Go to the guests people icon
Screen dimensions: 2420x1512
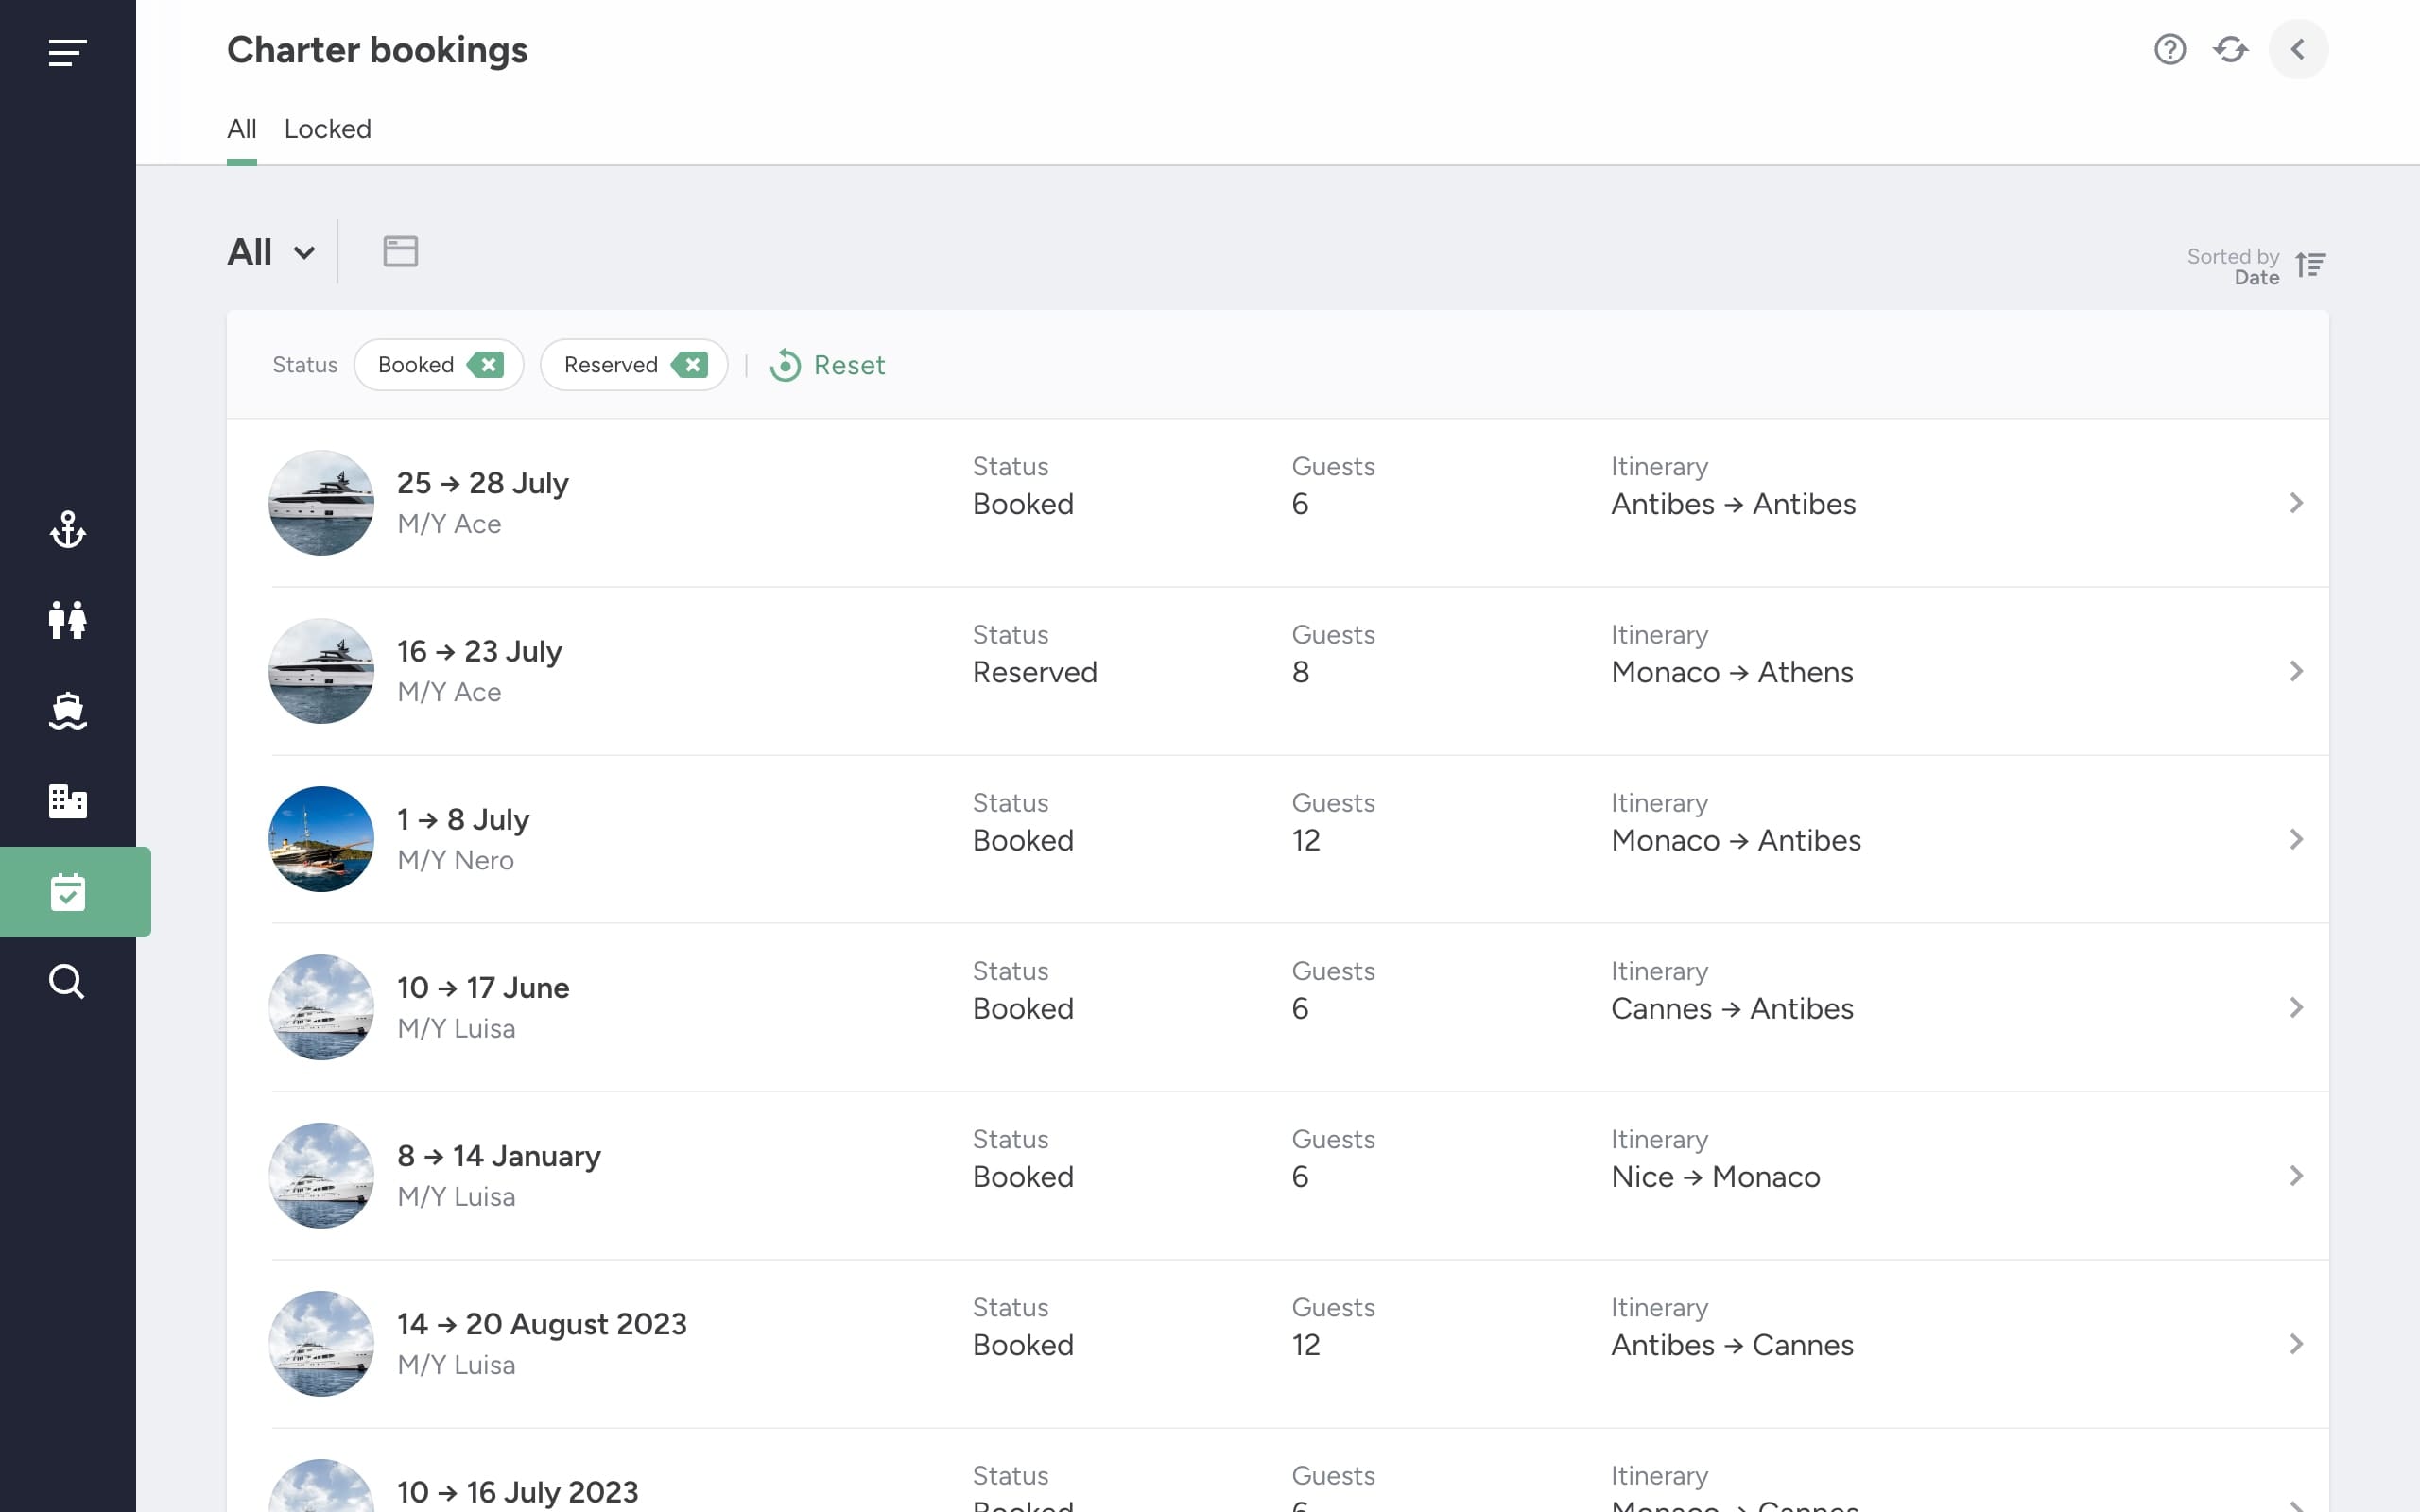67,620
